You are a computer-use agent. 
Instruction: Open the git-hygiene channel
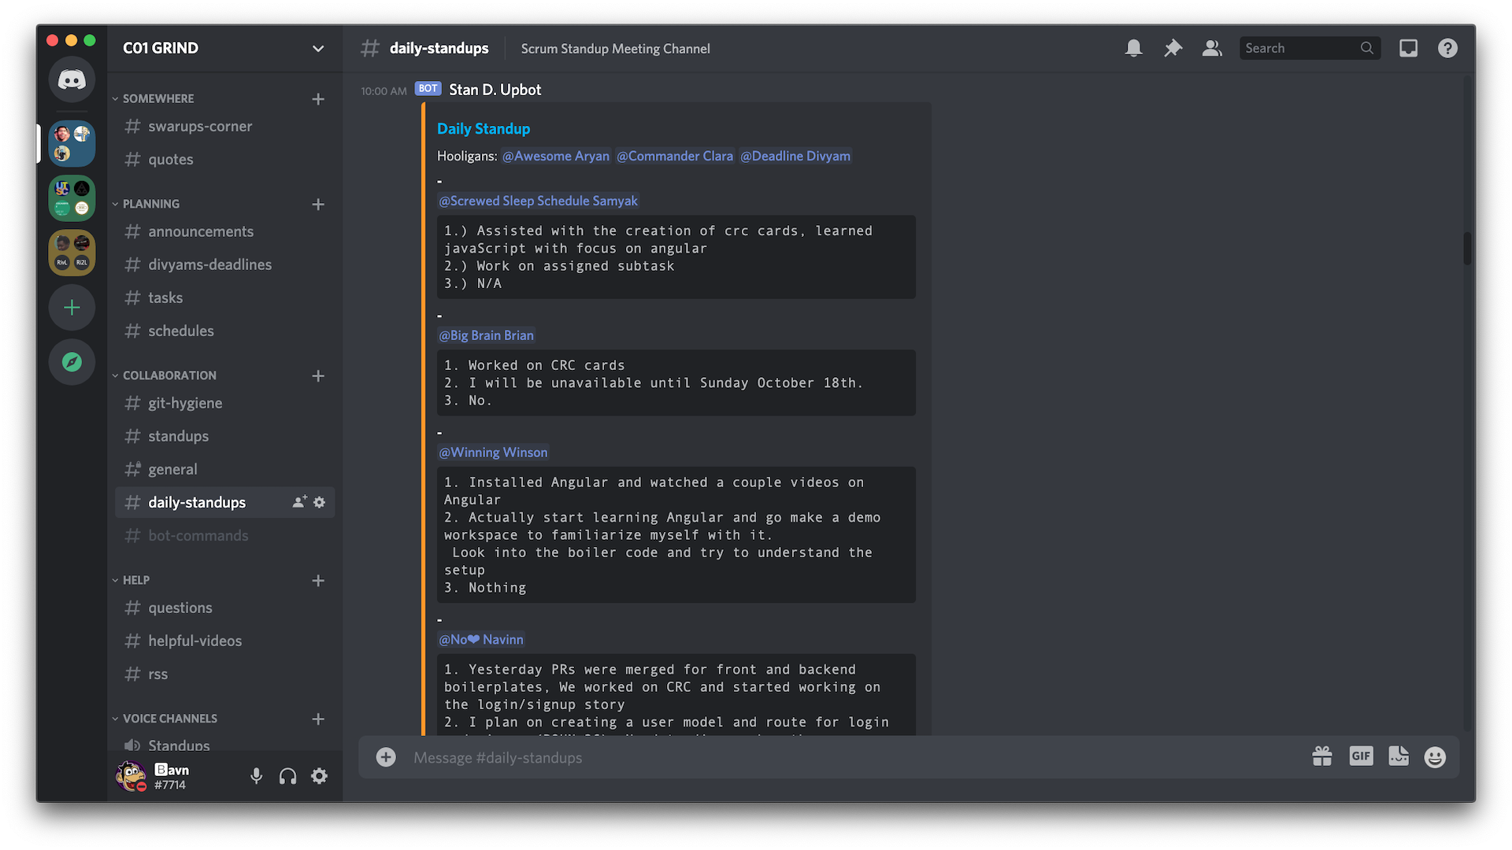click(185, 403)
